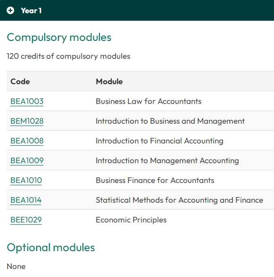The image size is (274, 277).
Task: Select Introduction to Financial Accounting text
Action: pos(159,141)
